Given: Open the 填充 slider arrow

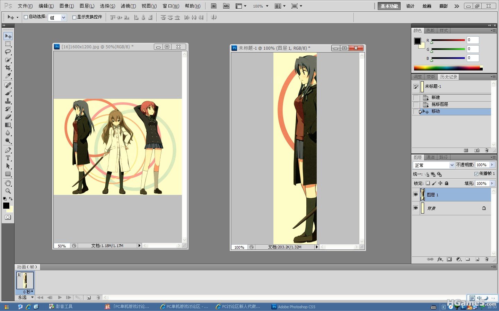Looking at the screenshot, I should pos(492,183).
